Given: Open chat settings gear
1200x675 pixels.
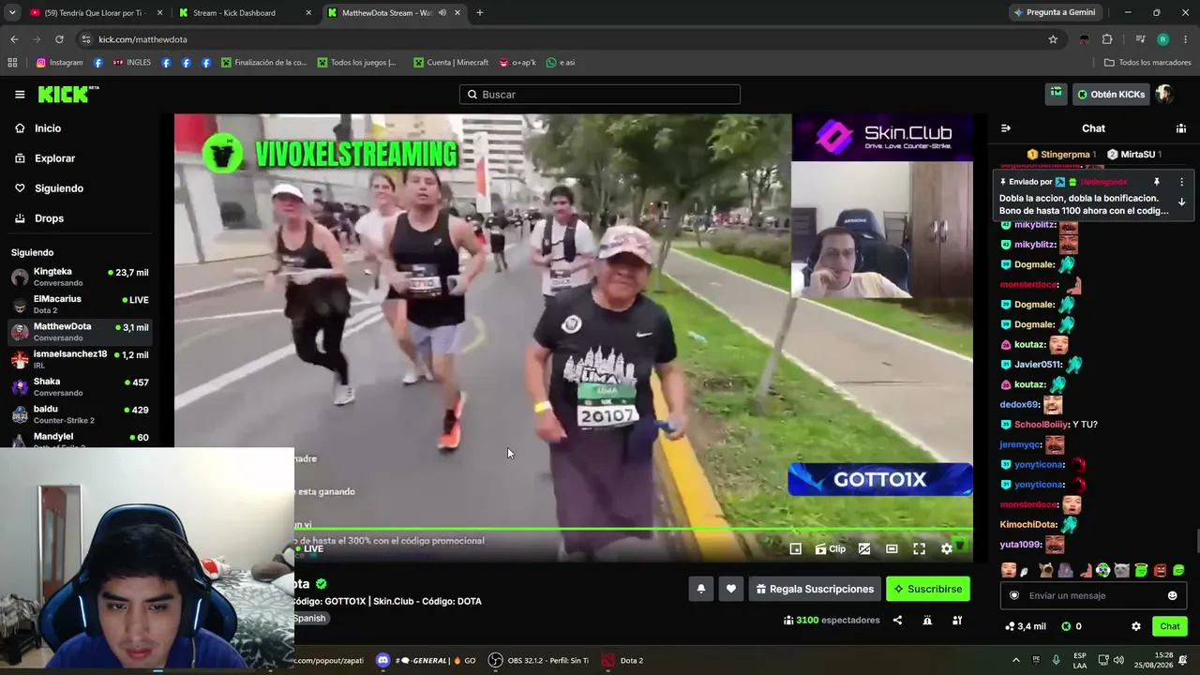Looking at the screenshot, I should 1136,626.
